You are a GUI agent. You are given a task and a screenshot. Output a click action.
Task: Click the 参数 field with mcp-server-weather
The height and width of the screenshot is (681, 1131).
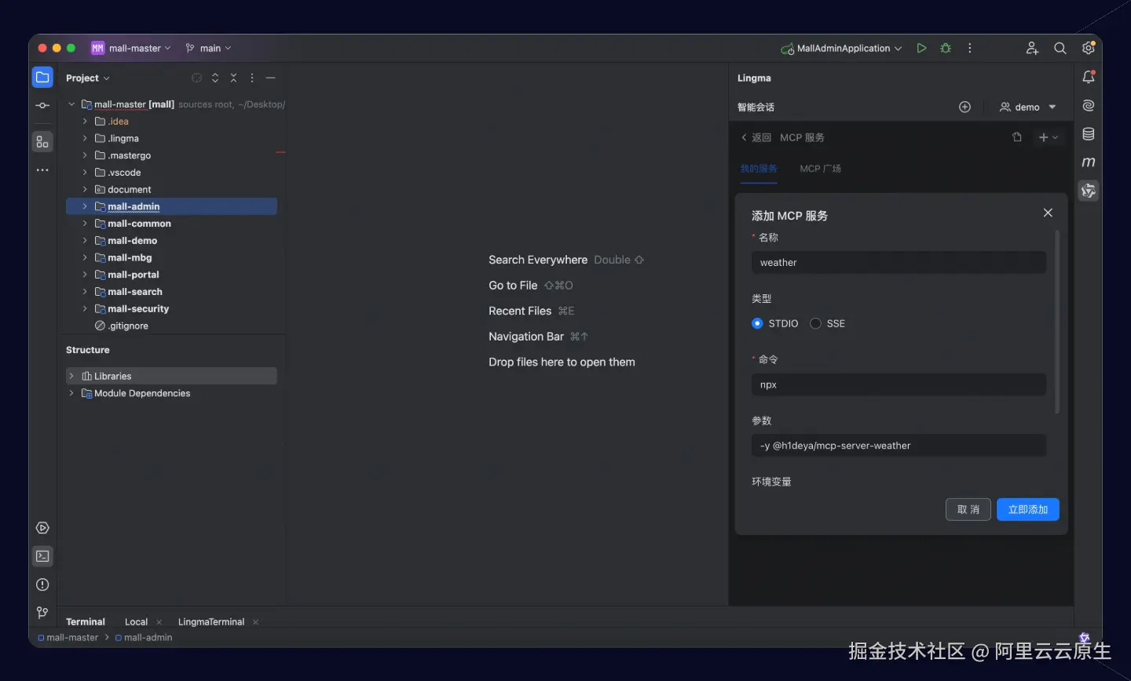(x=899, y=446)
